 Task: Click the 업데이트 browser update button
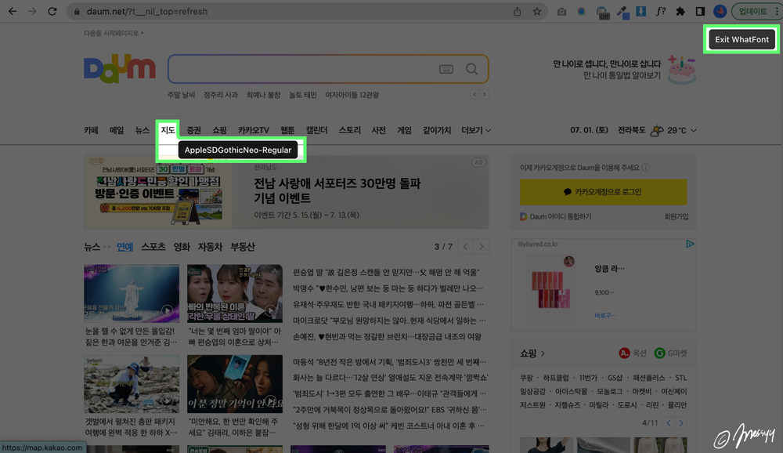(753, 11)
